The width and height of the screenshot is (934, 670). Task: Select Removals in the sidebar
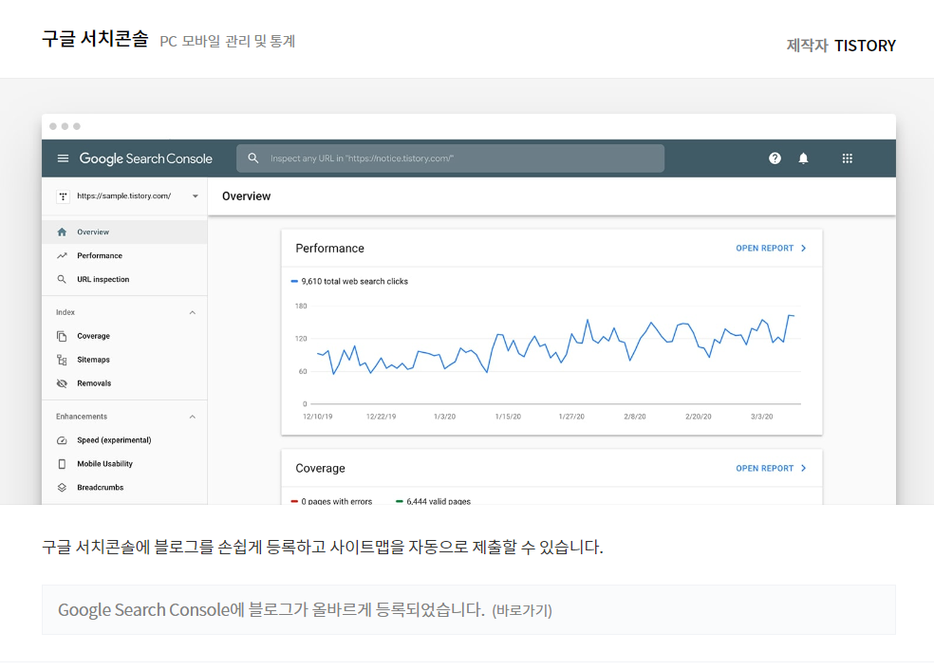[x=124, y=383]
